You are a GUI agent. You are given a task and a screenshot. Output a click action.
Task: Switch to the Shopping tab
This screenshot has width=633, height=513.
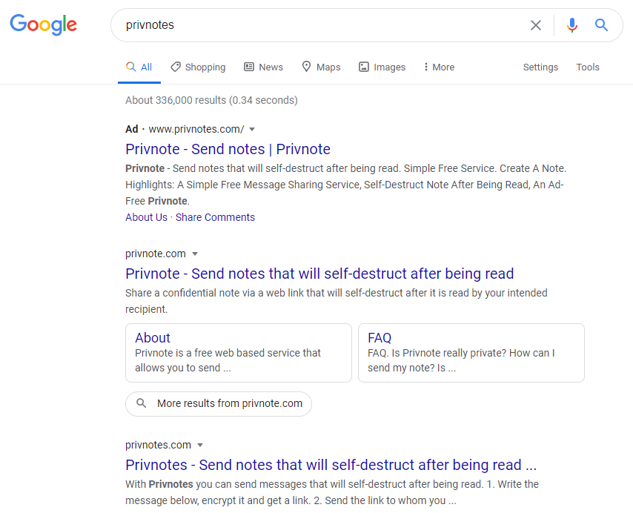click(198, 67)
